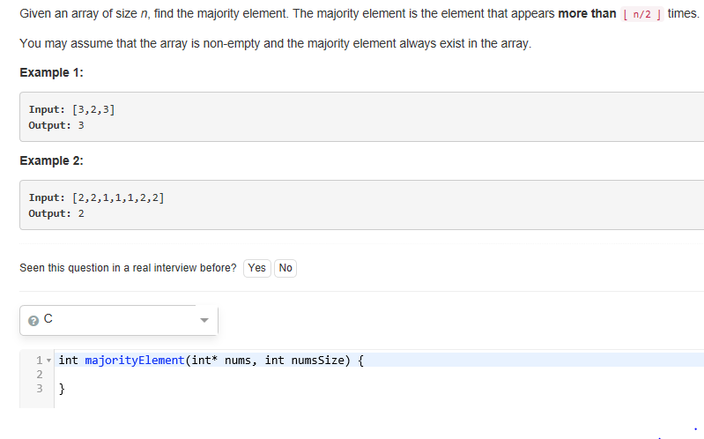Click the help question mark icon beside C

[x=33, y=320]
